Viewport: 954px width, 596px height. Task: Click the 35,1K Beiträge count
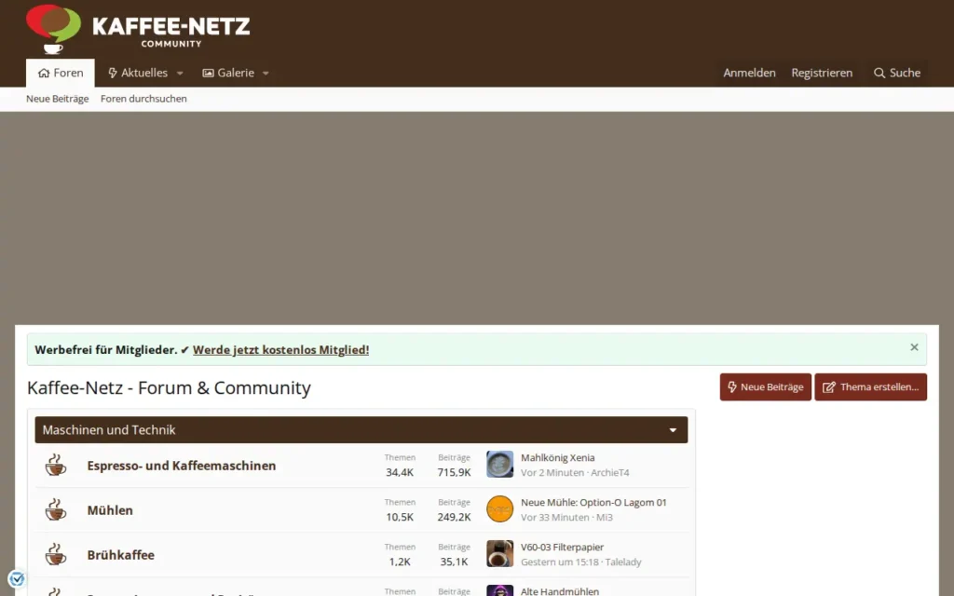point(454,562)
